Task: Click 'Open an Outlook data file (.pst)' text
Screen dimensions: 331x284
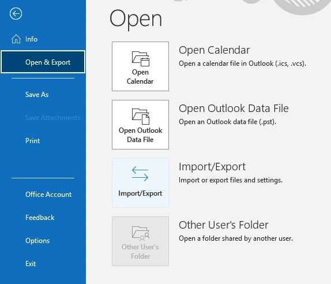Action: tap(227, 122)
